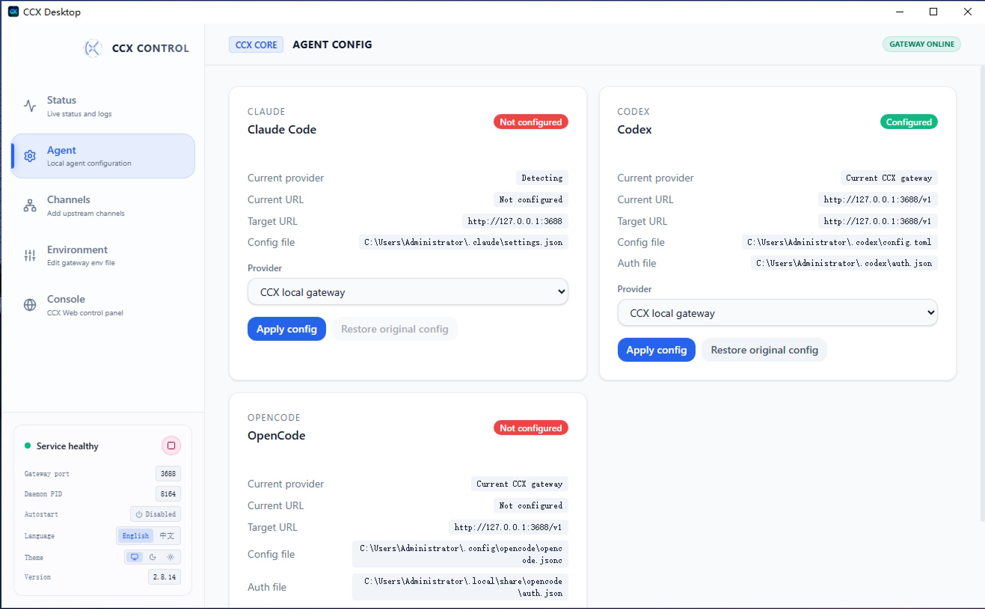Open the Status activity icon in sidebar
This screenshot has width=985, height=609.
click(30, 106)
